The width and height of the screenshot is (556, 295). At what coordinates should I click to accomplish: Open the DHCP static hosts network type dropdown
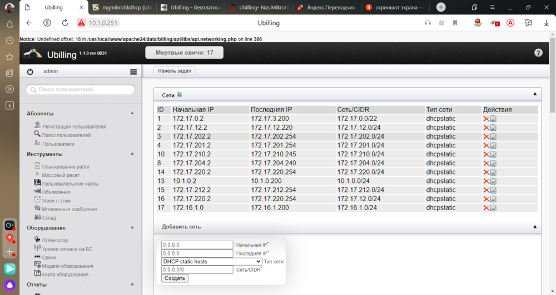click(211, 261)
